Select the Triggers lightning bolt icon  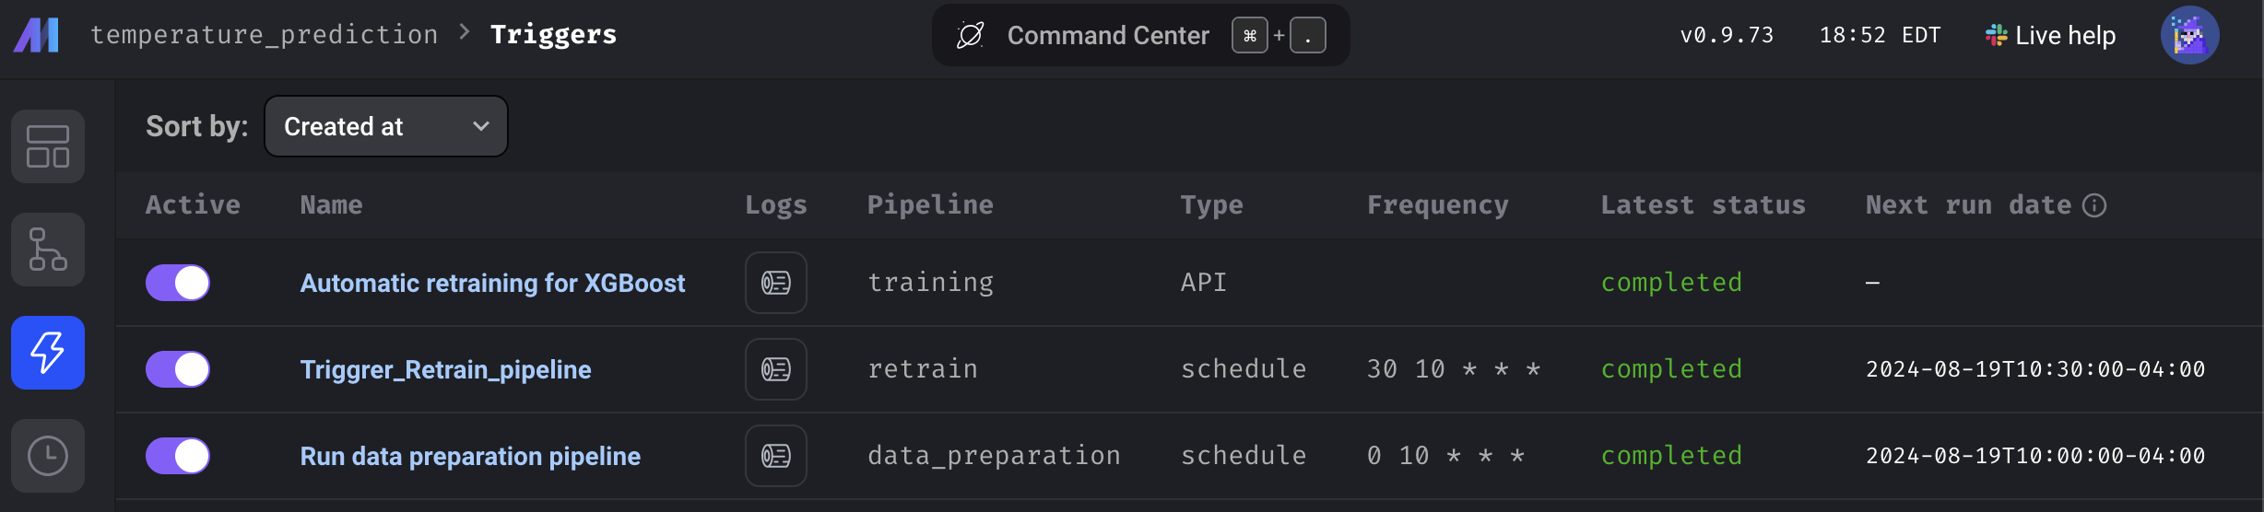click(48, 353)
